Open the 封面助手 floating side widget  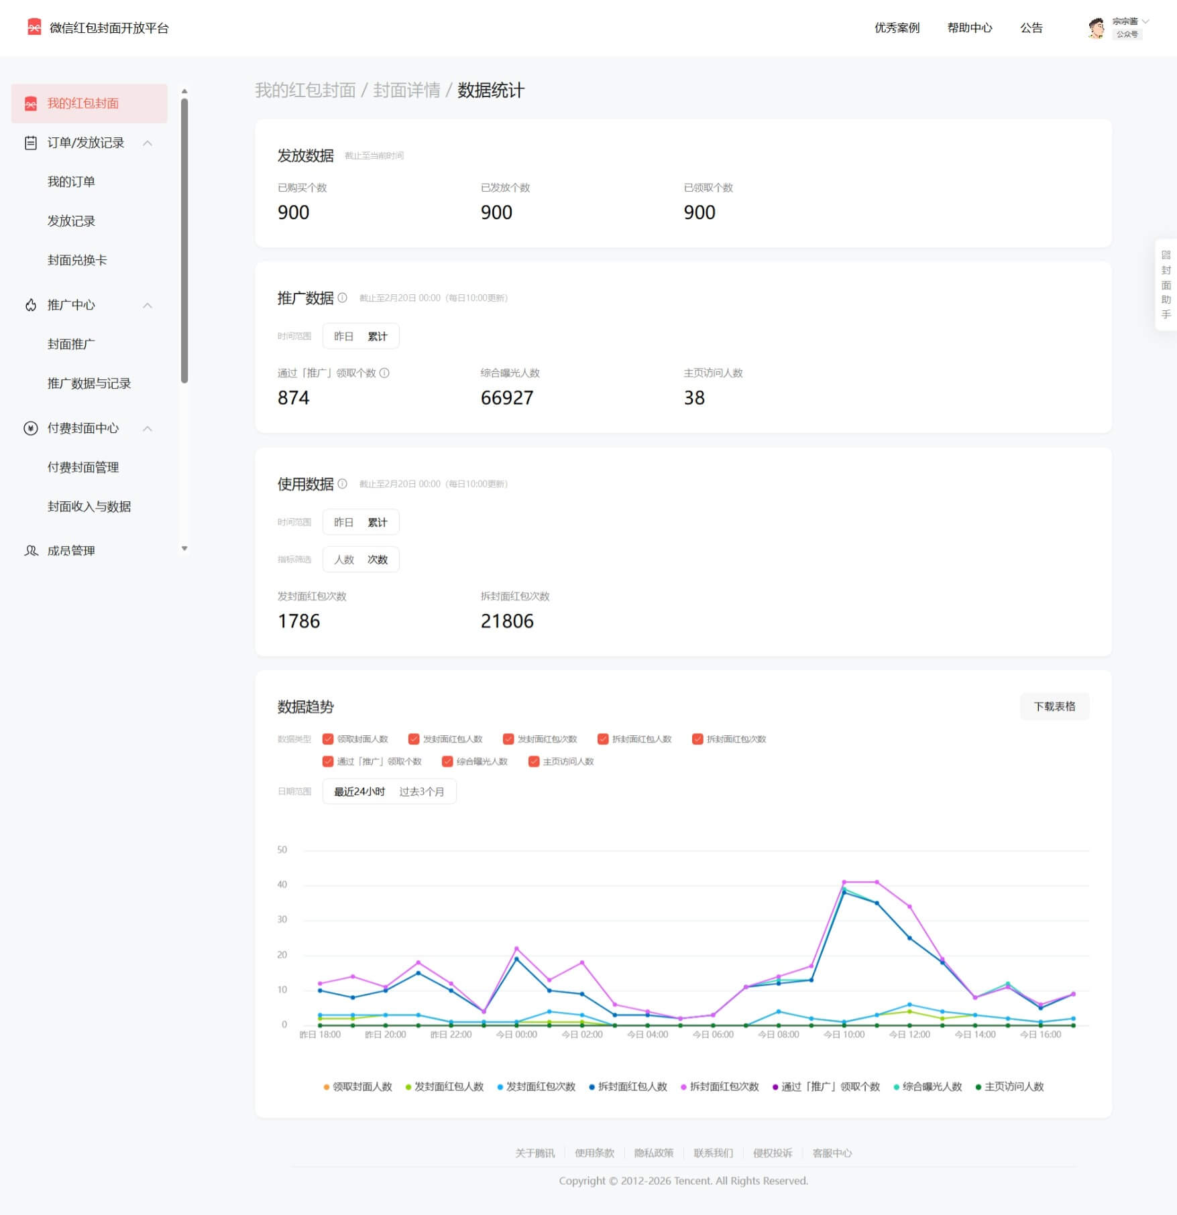[1166, 285]
